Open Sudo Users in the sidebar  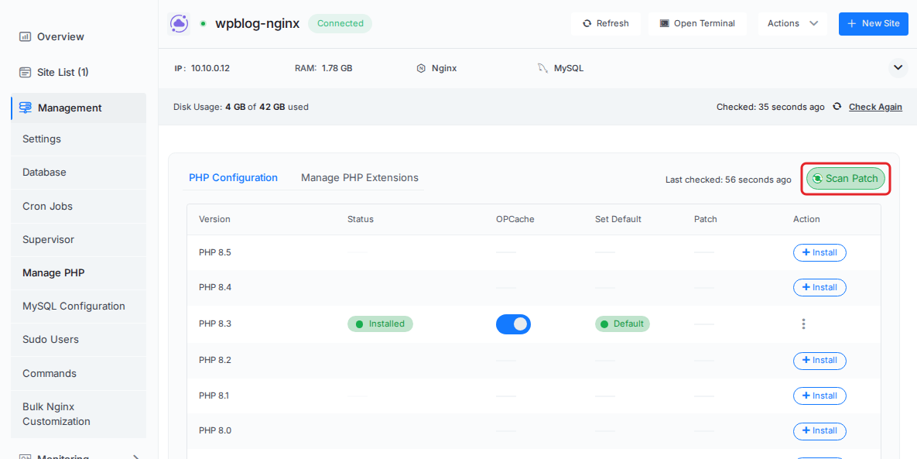click(x=78, y=340)
